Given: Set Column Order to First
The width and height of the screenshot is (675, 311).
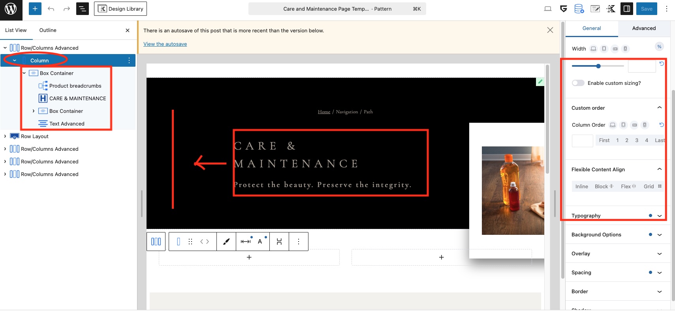Looking at the screenshot, I should click(604, 140).
